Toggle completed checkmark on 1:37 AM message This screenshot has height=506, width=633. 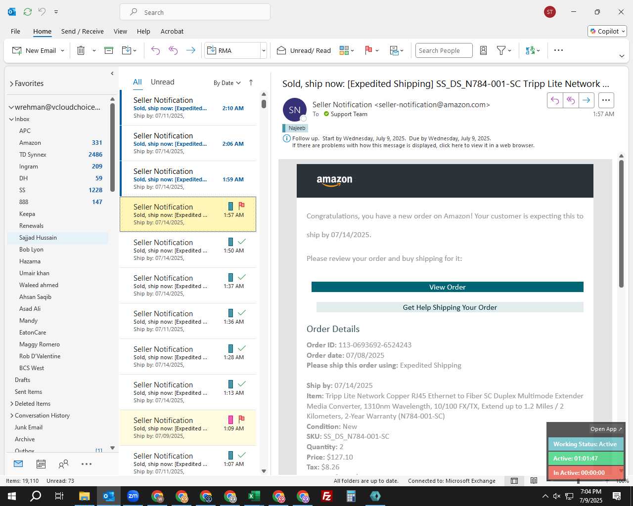[241, 277]
